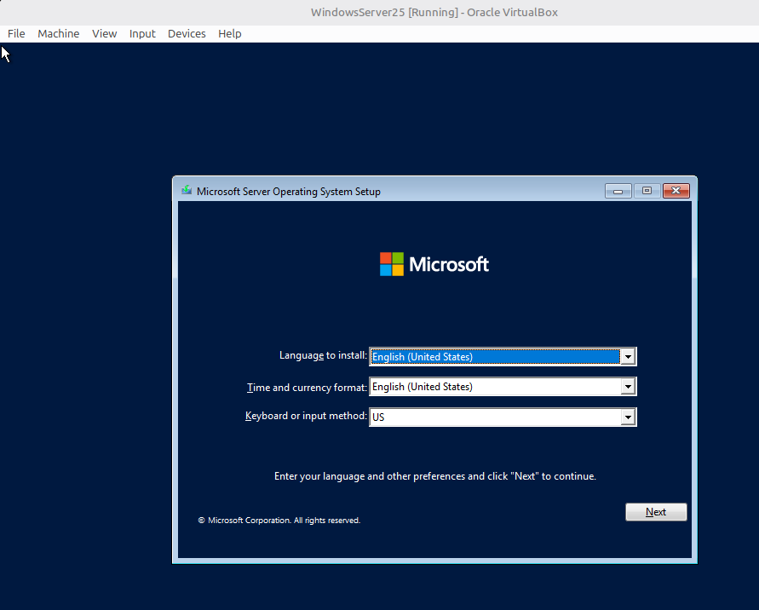Open the File menu in VirtualBox

coord(16,33)
